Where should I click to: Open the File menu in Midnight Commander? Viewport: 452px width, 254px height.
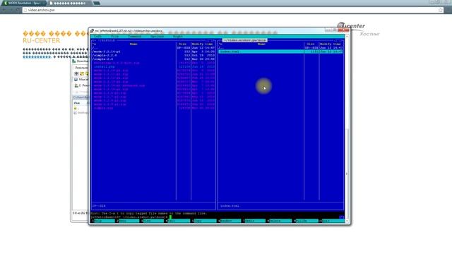click(115, 36)
